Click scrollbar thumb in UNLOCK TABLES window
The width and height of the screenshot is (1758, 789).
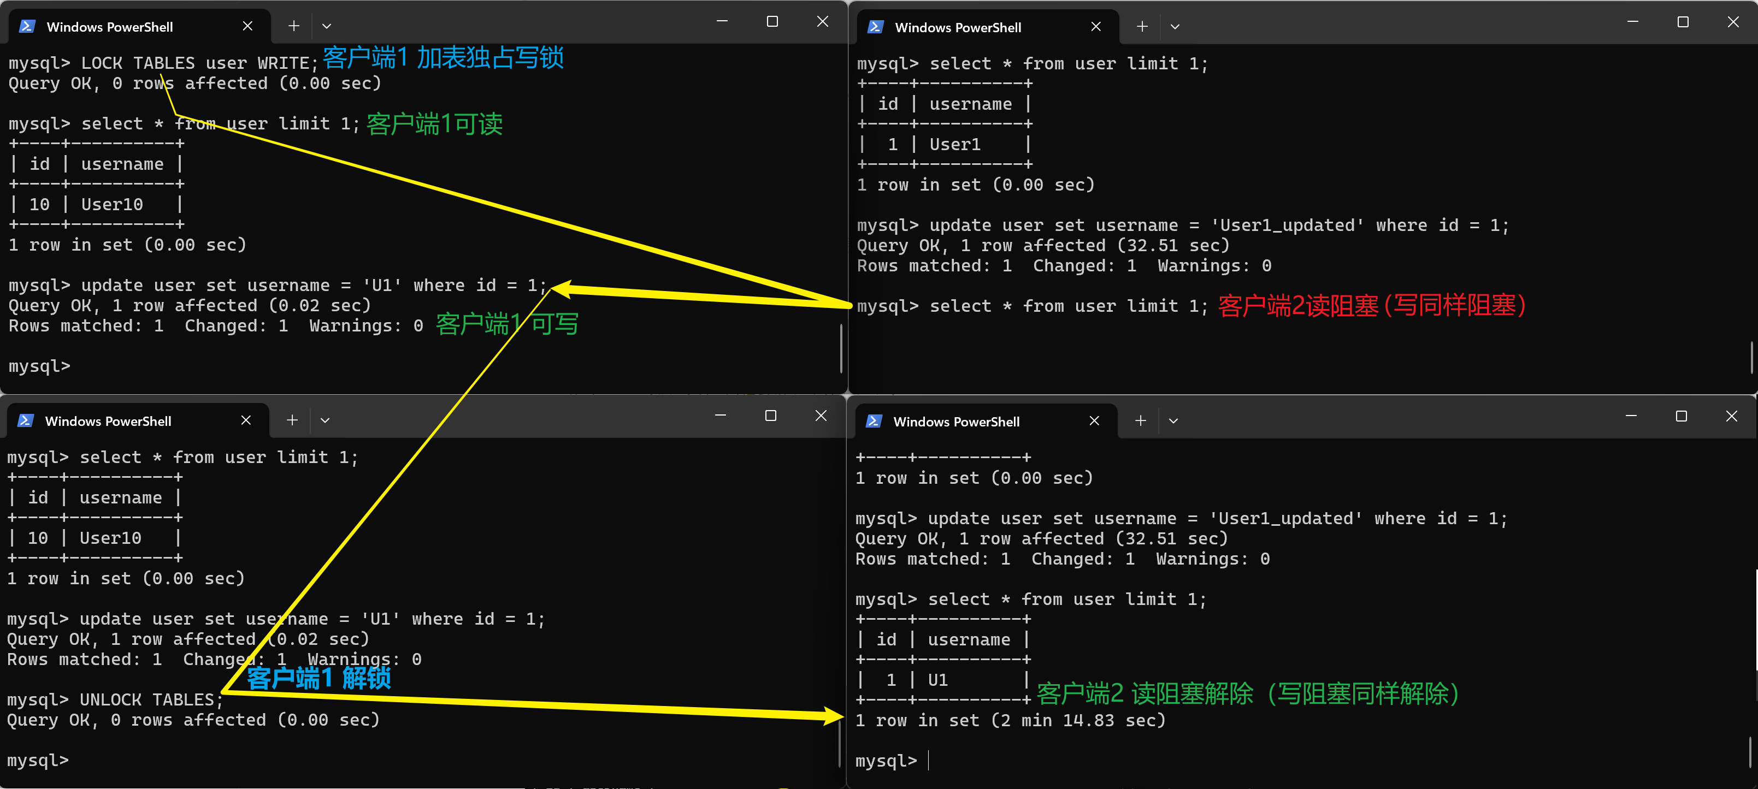coord(840,743)
